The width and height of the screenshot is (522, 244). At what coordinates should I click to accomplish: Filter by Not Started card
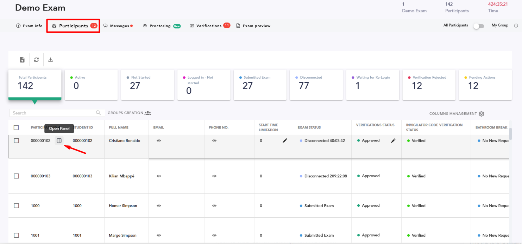click(147, 85)
